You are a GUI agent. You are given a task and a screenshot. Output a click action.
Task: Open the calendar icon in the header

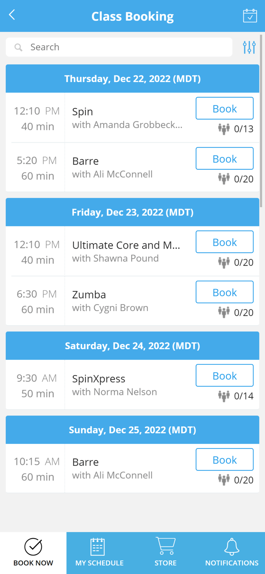click(x=250, y=16)
